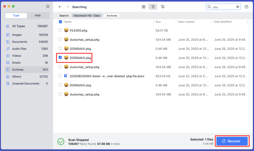Toggle the select-all checkbox in the Name header
Screen dimensions: 254x151
(60, 22)
